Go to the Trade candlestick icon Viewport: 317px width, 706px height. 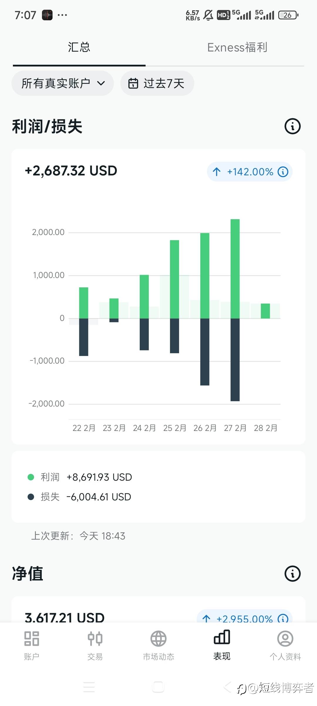coord(95,639)
